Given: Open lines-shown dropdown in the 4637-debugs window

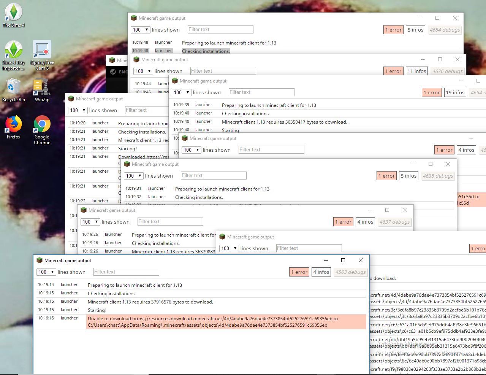Looking at the screenshot, I should [90, 222].
